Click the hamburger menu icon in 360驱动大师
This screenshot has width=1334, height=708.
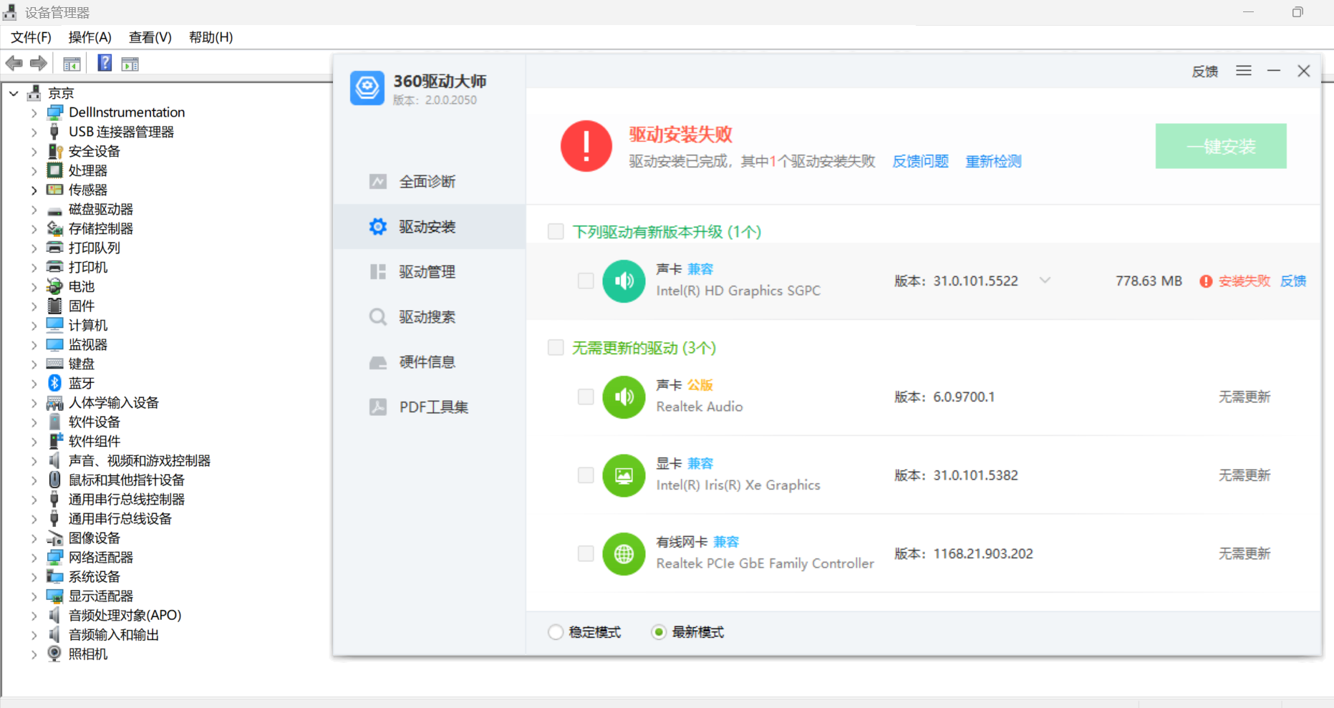coord(1244,71)
